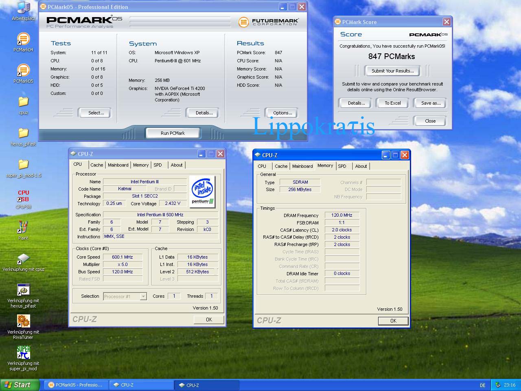This screenshot has height=391, width=521.
Task: Switch to Mainboard tab in left CPU-Z
Action: [118, 165]
